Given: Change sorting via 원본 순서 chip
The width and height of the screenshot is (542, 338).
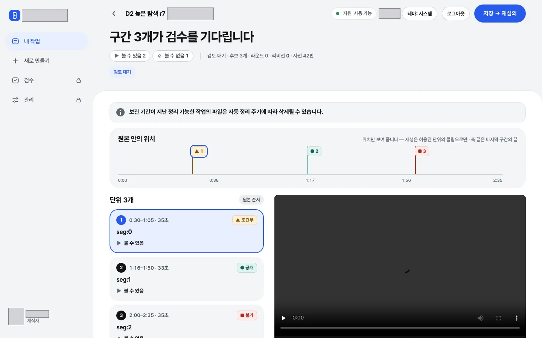Looking at the screenshot, I should (x=251, y=200).
